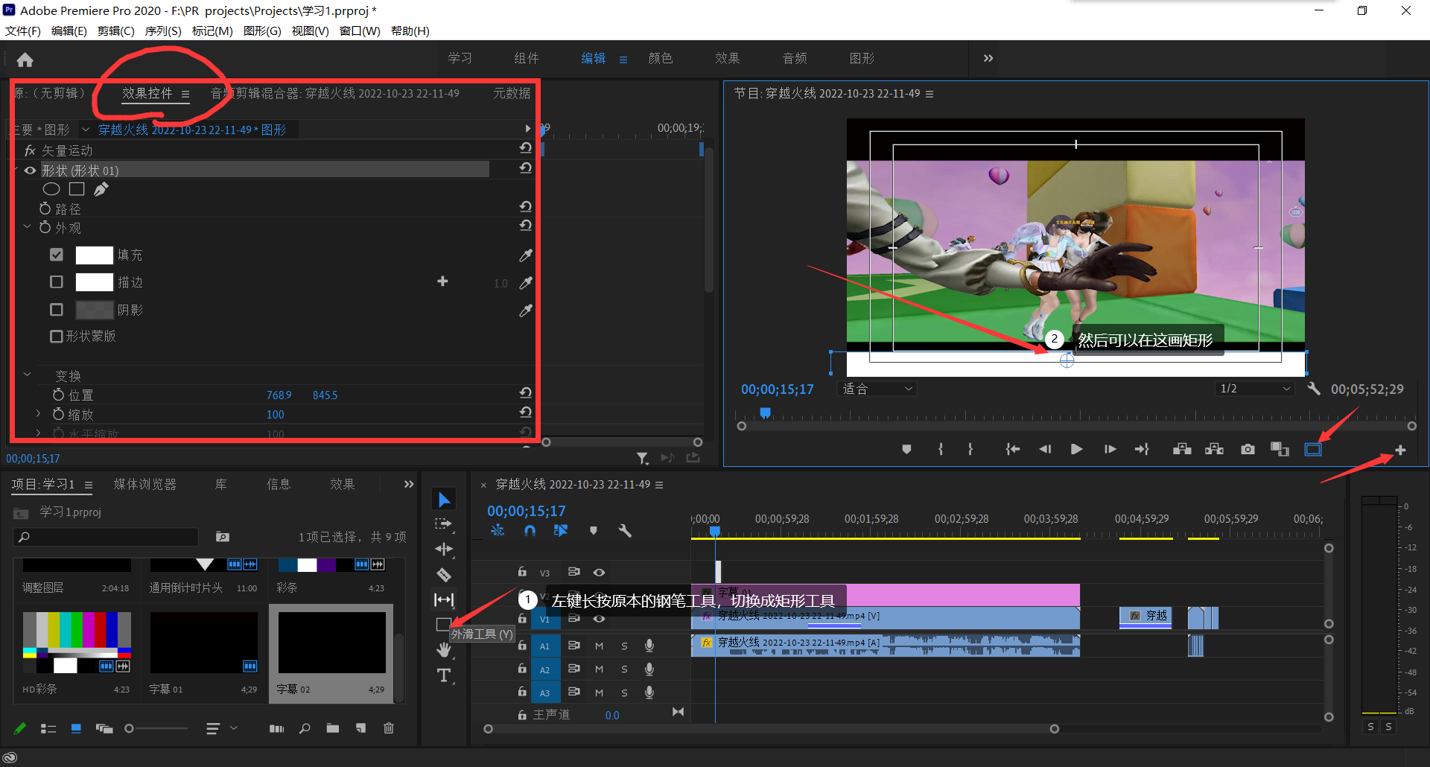This screenshot has width=1430, height=767.
Task: Step forward one frame
Action: pos(1110,449)
